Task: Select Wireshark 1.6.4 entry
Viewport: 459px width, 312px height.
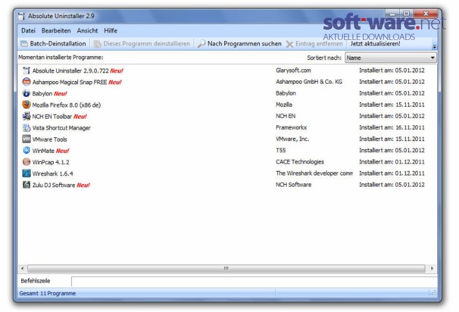Action: 52,173
